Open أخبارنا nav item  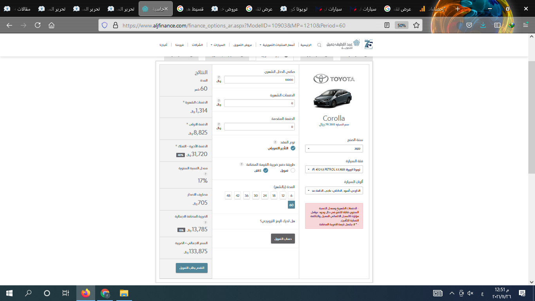pos(163,45)
